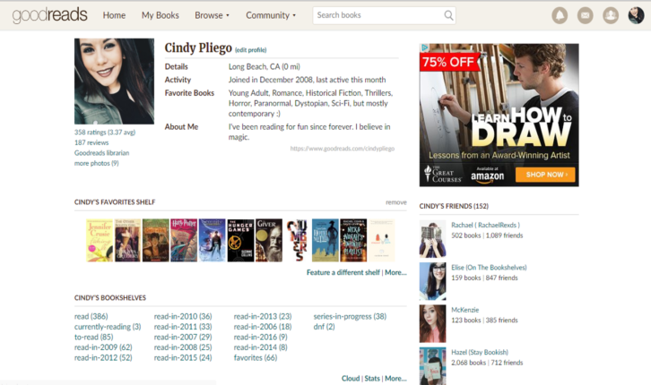Open the series-in-progress (38) shelf
Screen dimensions: 651x385
(350, 316)
